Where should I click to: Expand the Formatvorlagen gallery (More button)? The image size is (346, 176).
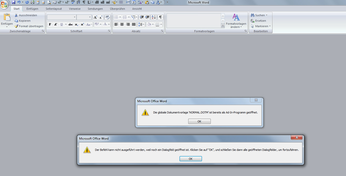pyautogui.click(x=223, y=26)
